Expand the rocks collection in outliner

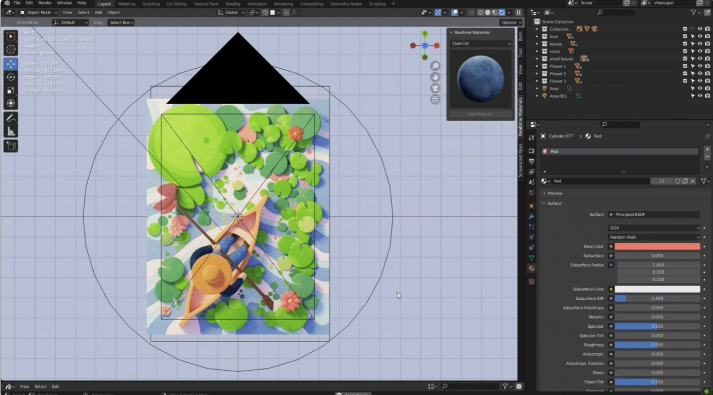click(x=537, y=51)
